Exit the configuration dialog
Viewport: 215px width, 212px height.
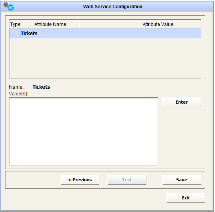click(186, 198)
